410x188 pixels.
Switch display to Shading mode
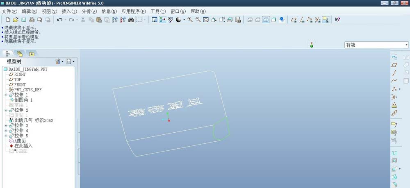[x=274, y=20]
